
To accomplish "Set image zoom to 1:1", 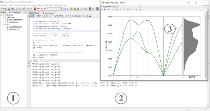I will point(108,9).
